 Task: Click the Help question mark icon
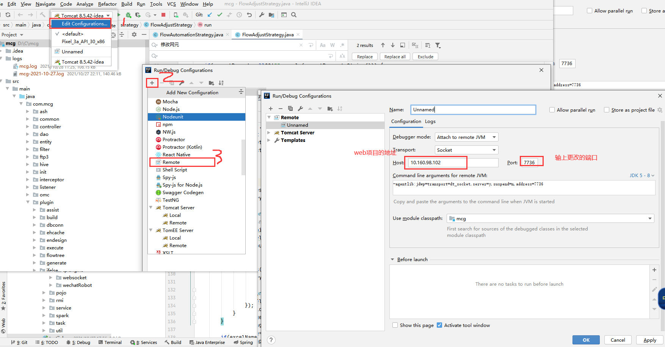pyautogui.click(x=271, y=340)
